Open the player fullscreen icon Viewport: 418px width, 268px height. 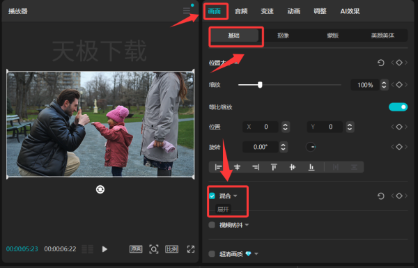pos(191,249)
